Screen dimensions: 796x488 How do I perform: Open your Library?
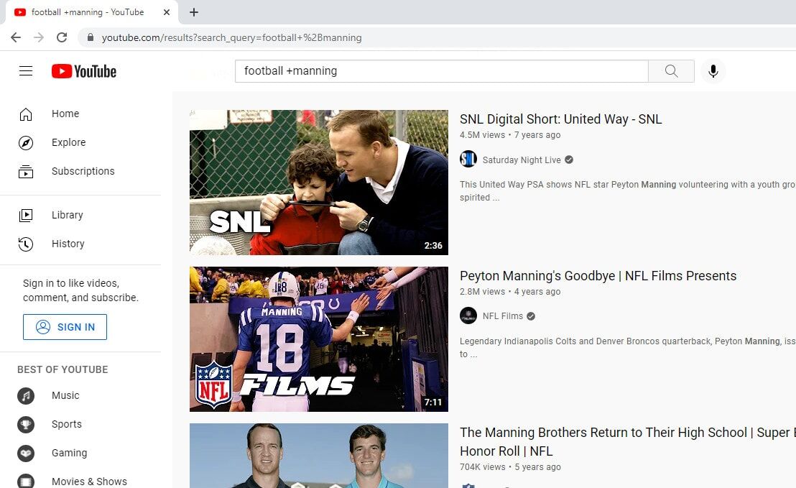[67, 214]
